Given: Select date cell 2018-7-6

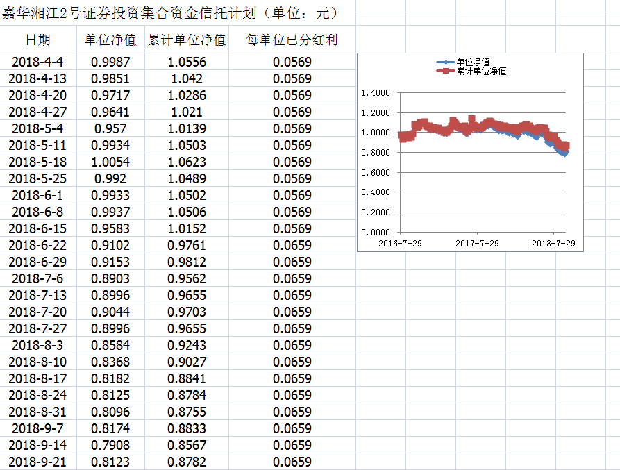Looking at the screenshot, I should (x=38, y=278).
